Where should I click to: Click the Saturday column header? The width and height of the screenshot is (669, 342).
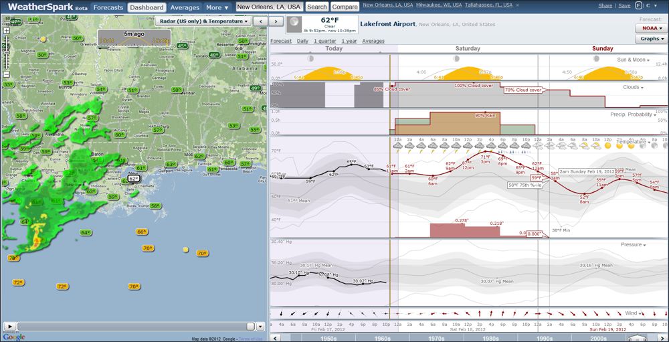point(468,49)
